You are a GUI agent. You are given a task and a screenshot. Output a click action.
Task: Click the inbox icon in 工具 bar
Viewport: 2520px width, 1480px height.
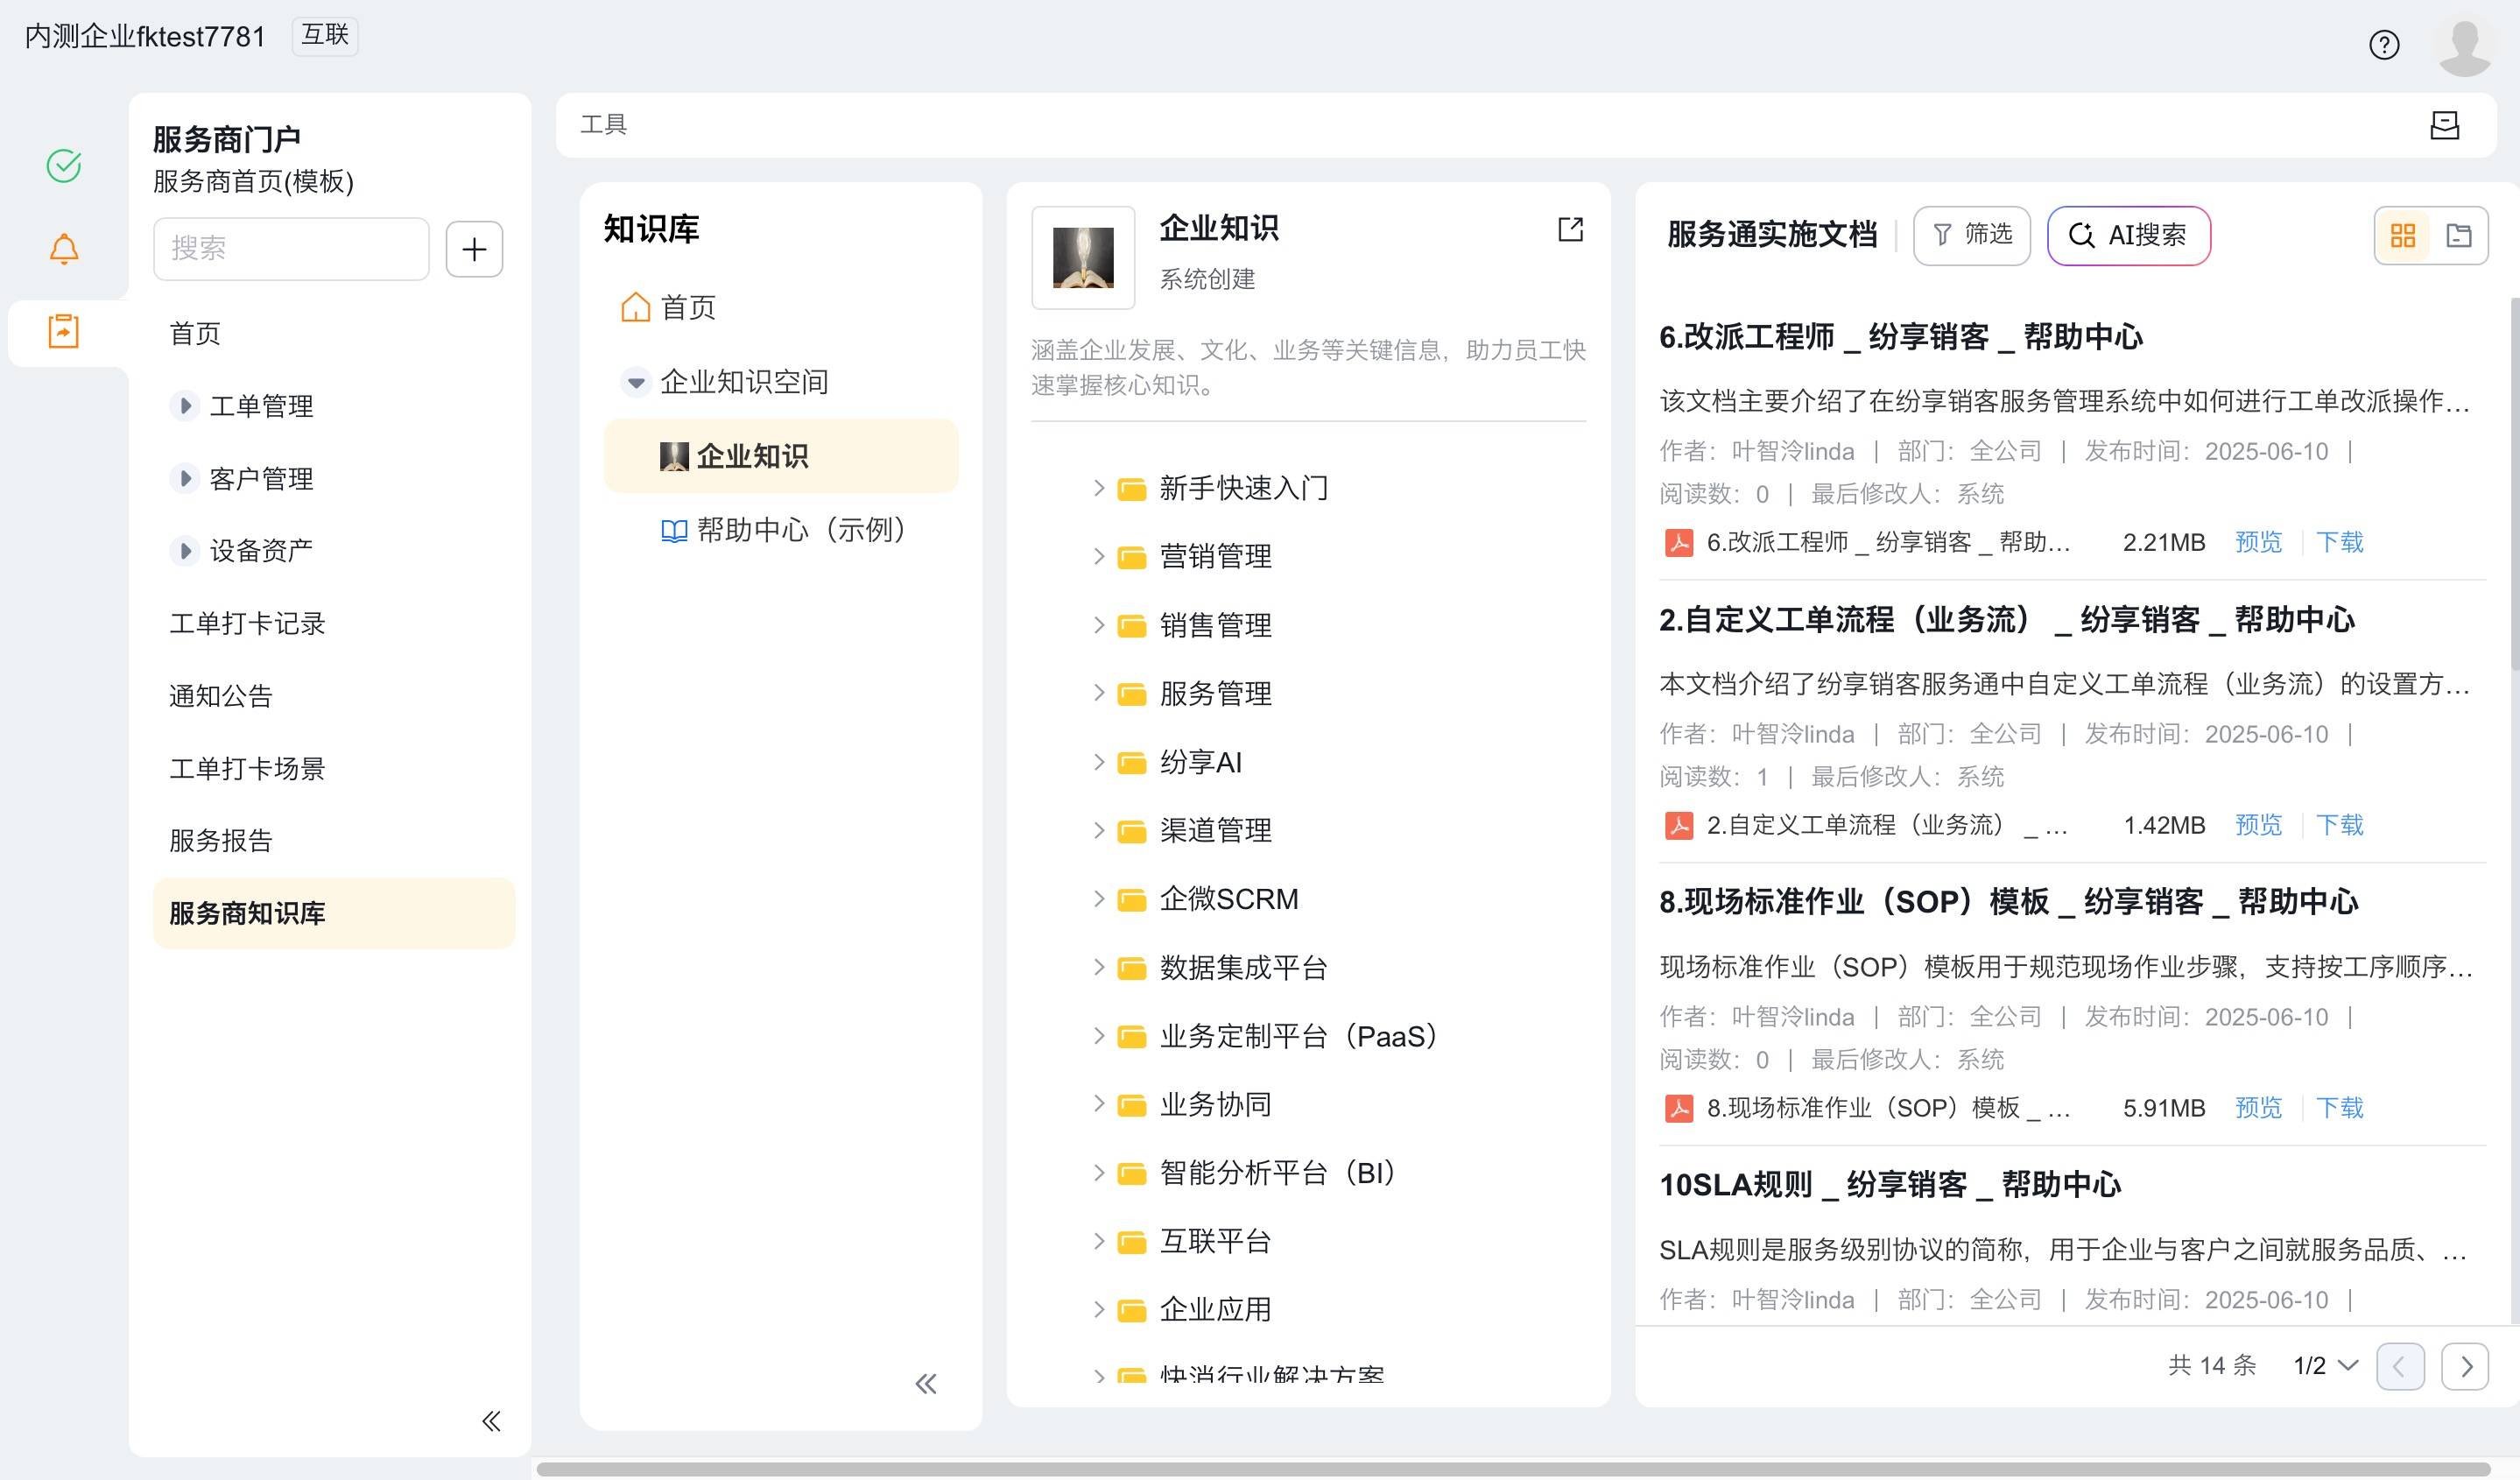pyautogui.click(x=2444, y=125)
